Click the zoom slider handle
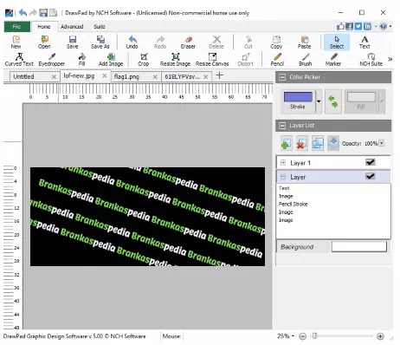Image resolution: width=400 pixels, height=345 pixels. [315, 335]
